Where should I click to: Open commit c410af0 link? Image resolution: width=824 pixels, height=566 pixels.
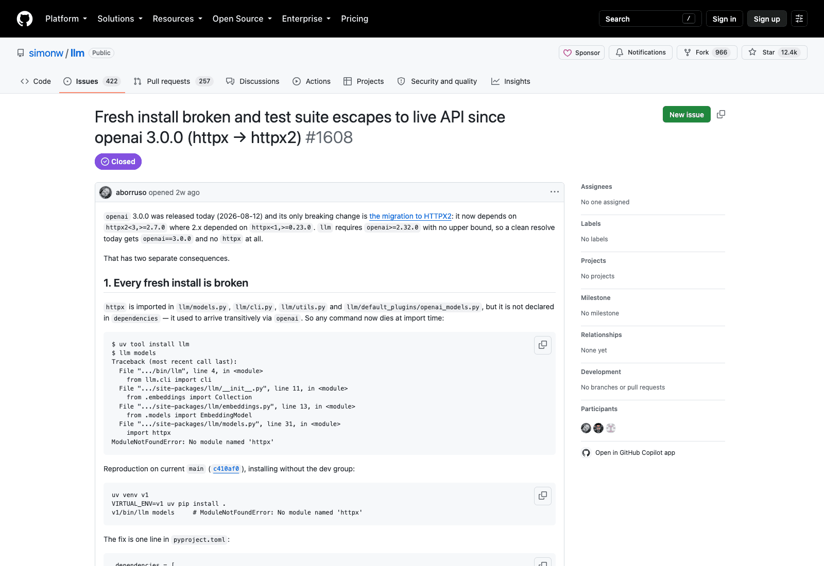pyautogui.click(x=226, y=469)
